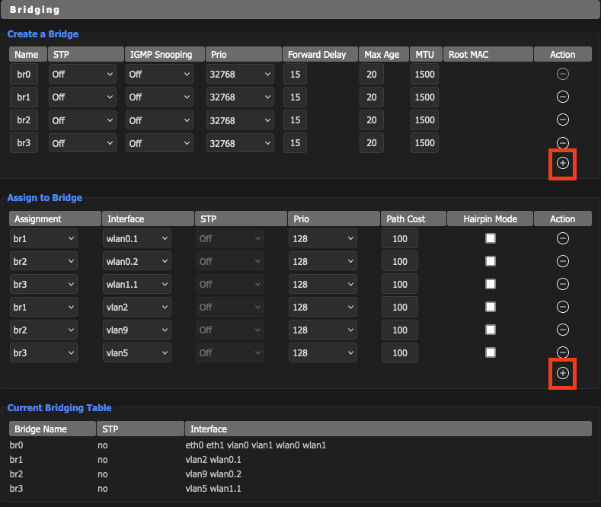Enable Hairpin Mode for vlan5
The width and height of the screenshot is (601, 507).
coord(491,352)
